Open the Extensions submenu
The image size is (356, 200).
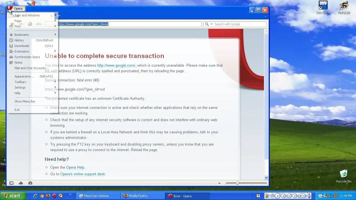click(x=33, y=51)
